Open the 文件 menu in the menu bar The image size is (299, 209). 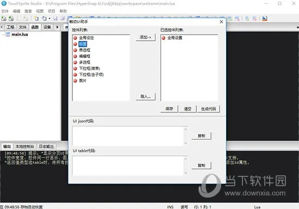5,11
